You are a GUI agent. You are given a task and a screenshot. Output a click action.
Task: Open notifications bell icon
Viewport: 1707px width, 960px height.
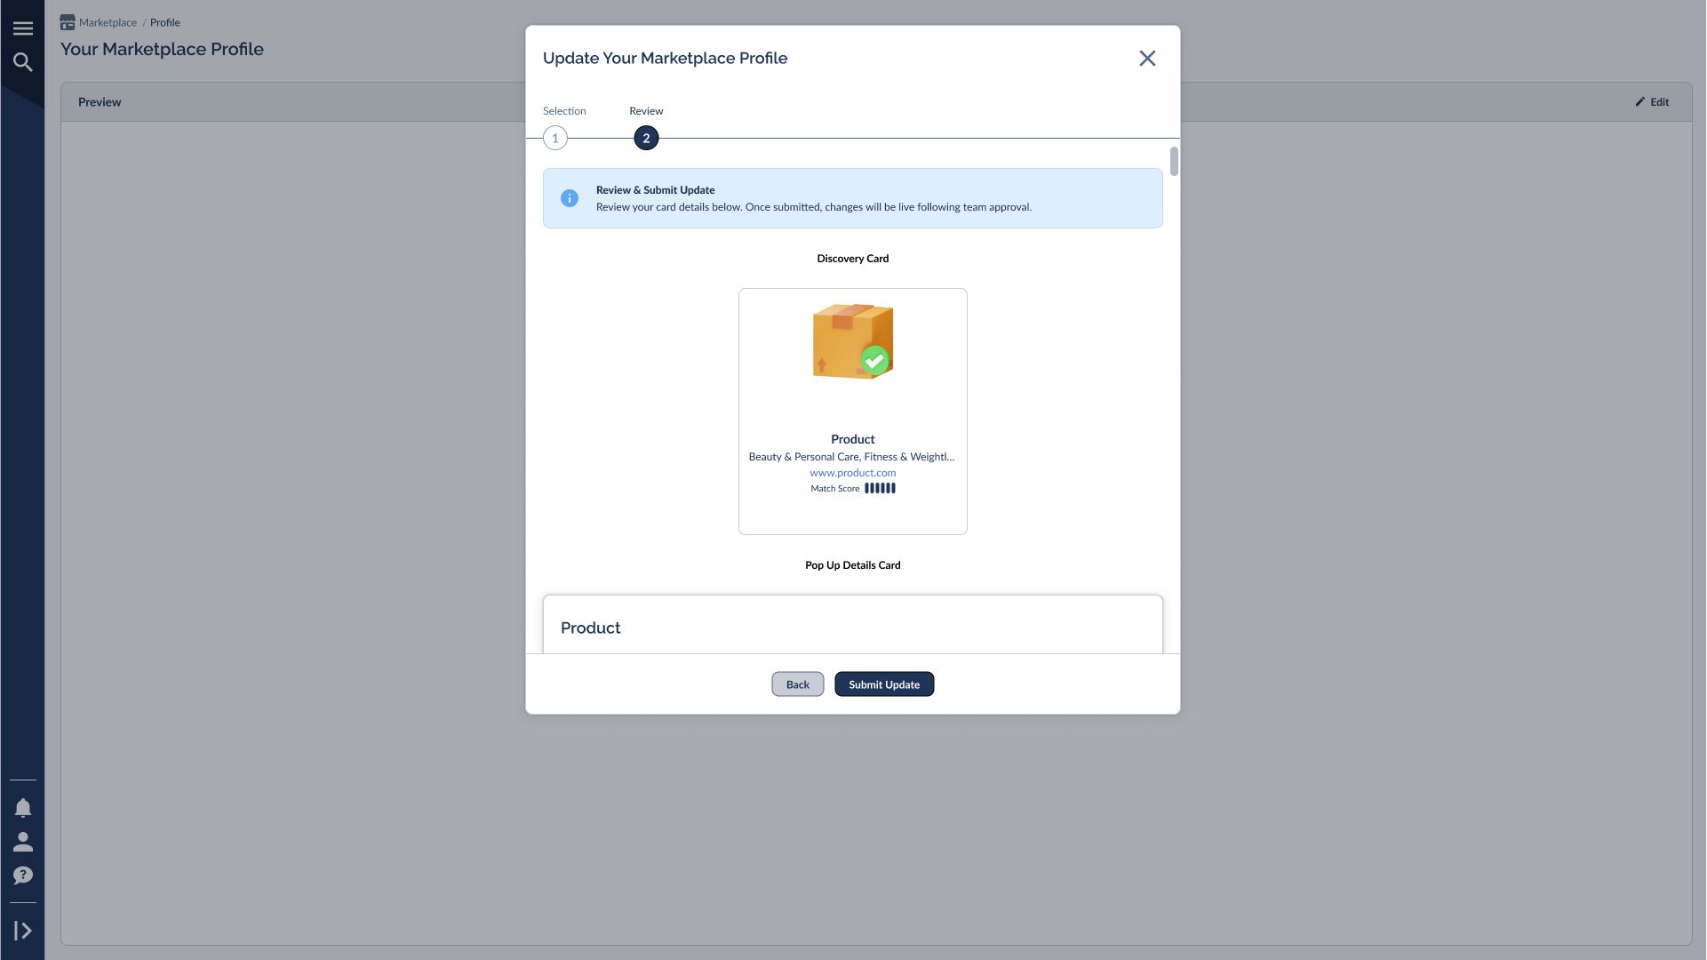(23, 808)
